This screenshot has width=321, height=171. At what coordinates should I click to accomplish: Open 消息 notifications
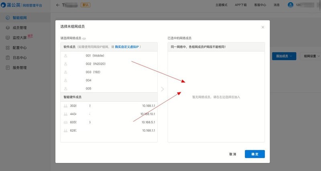pyautogui.click(x=276, y=5)
